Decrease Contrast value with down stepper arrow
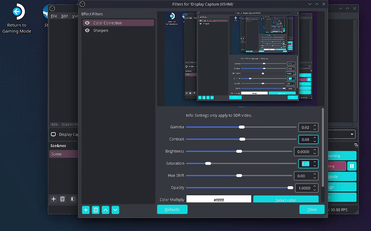 [x=314, y=141]
